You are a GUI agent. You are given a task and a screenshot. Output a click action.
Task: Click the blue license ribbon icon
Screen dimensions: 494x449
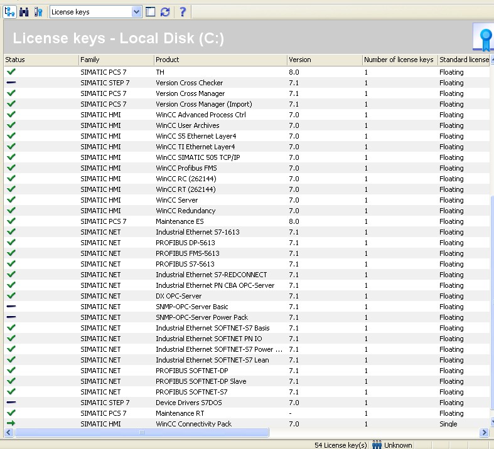485,40
